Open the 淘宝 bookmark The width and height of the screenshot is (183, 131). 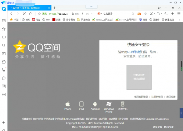click(36, 20)
